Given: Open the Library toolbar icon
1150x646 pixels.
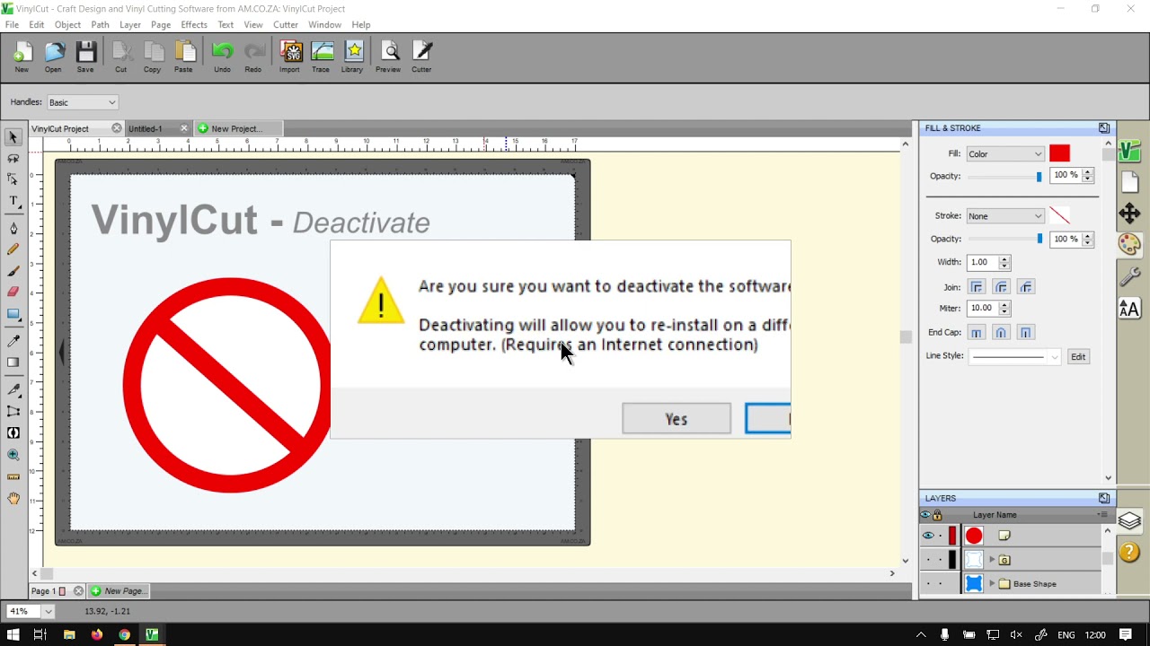Looking at the screenshot, I should pos(352,57).
